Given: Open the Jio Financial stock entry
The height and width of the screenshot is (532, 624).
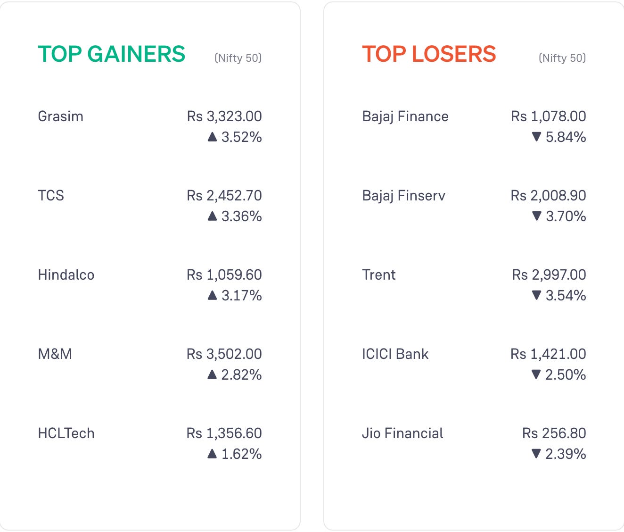Looking at the screenshot, I should (x=474, y=443).
